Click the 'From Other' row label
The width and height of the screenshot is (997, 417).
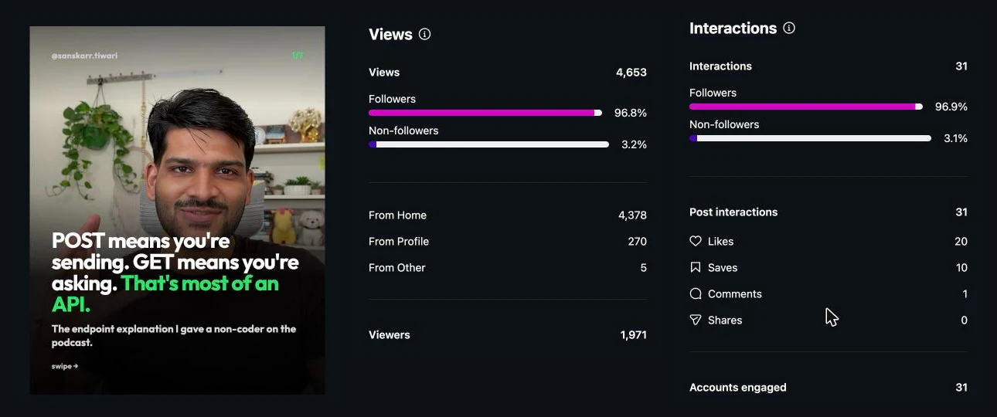397,267
